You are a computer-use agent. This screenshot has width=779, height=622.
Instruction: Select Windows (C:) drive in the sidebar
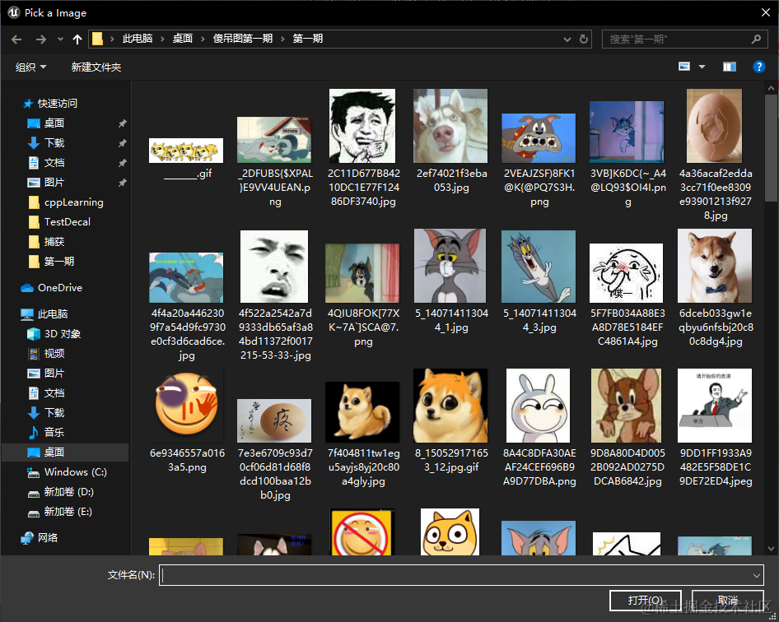(67, 472)
